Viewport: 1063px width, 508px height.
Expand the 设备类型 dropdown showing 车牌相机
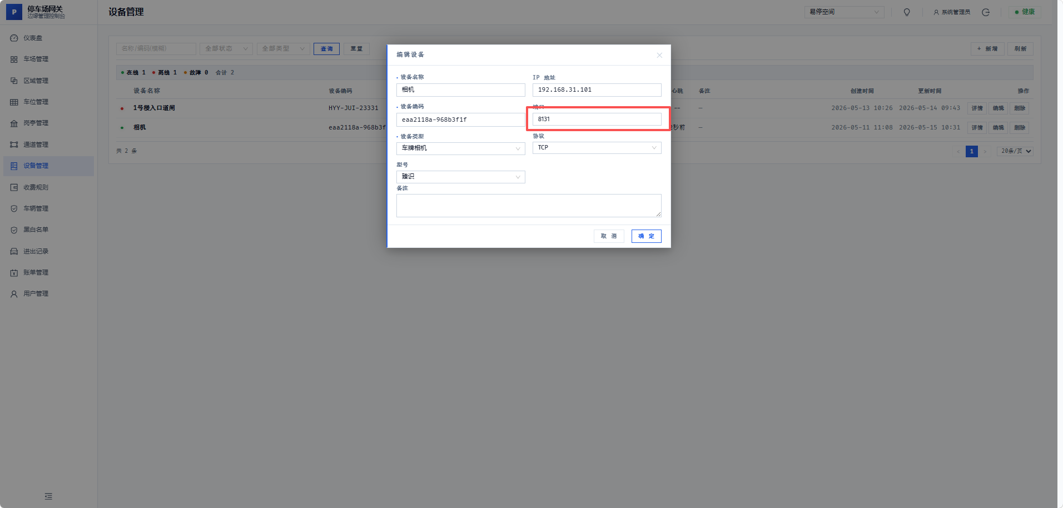click(x=460, y=148)
